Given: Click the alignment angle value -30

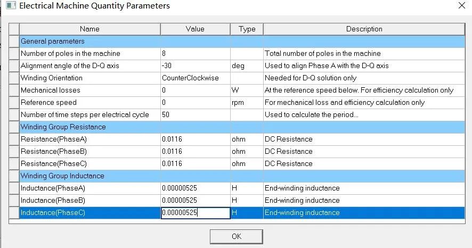Looking at the screenshot, I should point(196,66).
